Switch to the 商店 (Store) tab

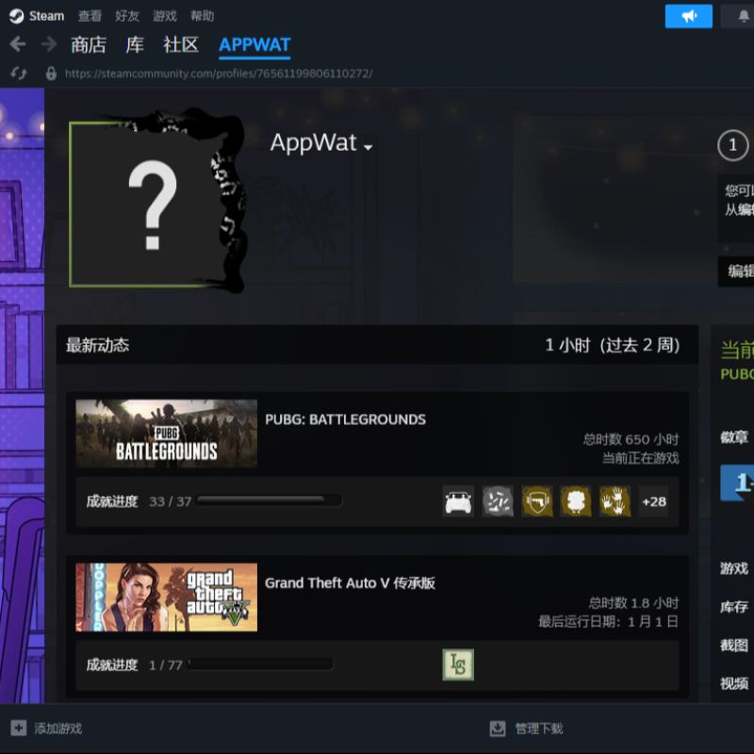89,44
